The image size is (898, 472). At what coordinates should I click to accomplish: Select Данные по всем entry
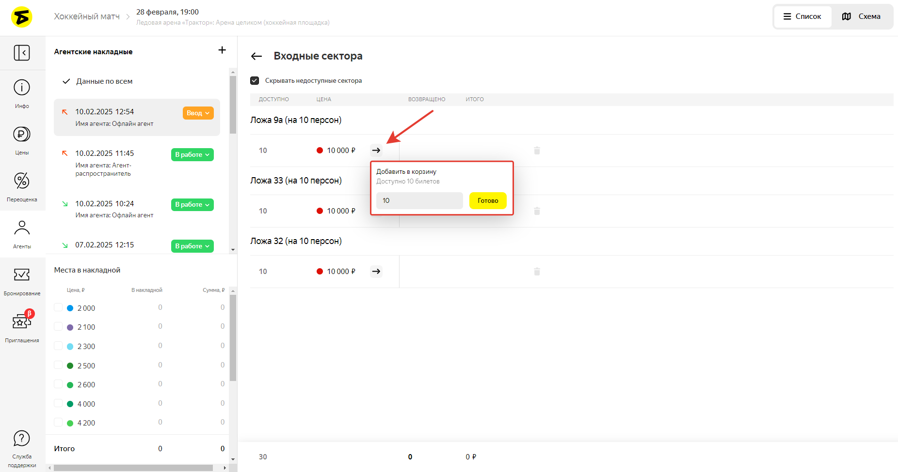point(104,81)
